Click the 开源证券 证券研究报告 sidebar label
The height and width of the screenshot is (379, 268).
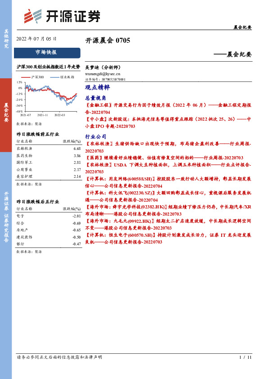tap(6, 217)
